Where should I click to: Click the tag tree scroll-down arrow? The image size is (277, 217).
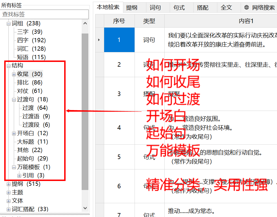point(85,208)
